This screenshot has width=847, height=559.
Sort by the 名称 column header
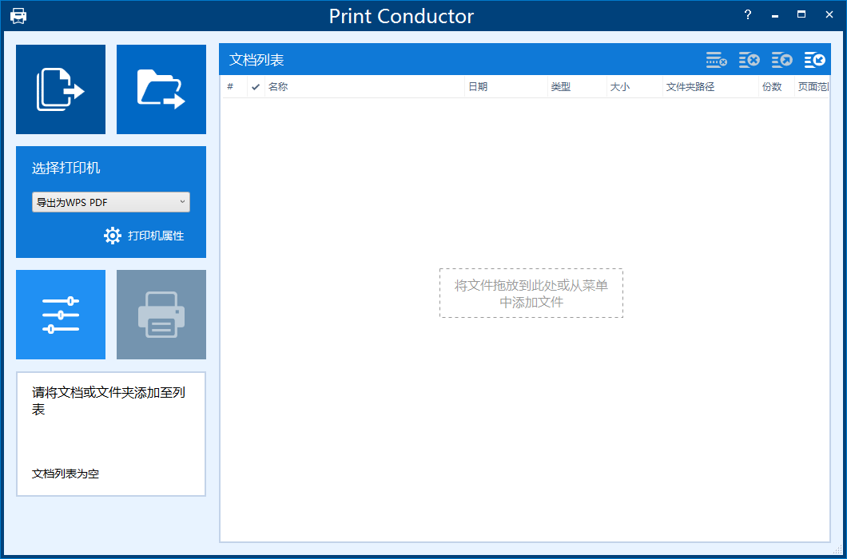[x=364, y=87]
